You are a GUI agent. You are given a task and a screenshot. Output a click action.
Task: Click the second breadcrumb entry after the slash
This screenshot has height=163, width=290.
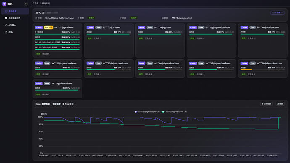(46, 3)
